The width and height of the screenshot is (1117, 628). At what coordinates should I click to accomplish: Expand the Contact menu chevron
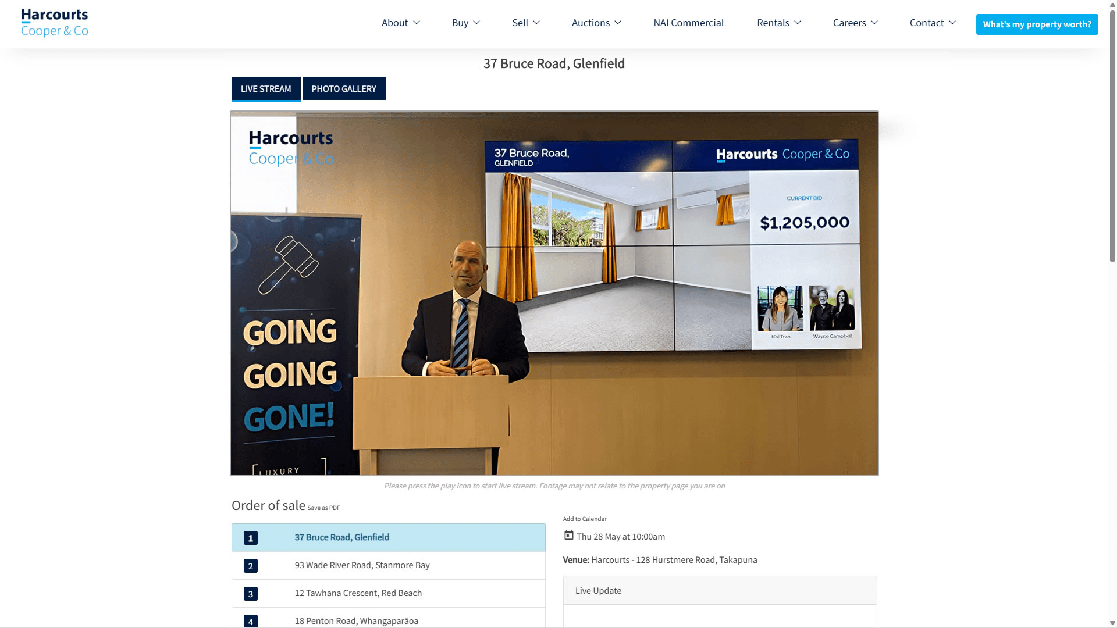point(952,23)
